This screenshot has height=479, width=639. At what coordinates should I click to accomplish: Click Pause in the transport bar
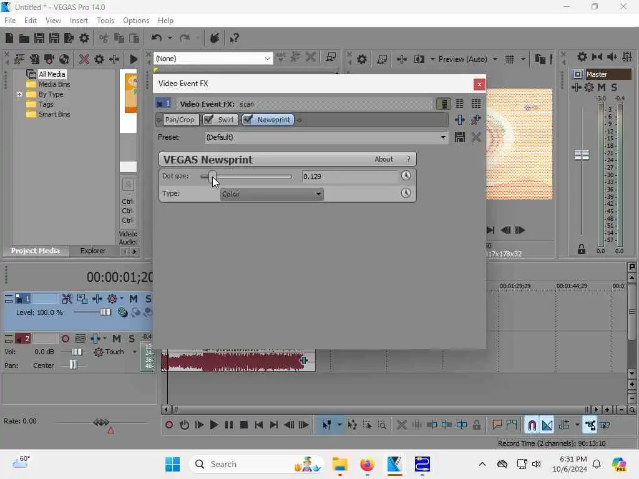pos(229,425)
